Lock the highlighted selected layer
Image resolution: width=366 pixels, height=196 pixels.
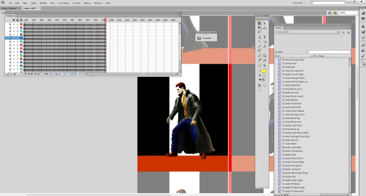pos(17,38)
